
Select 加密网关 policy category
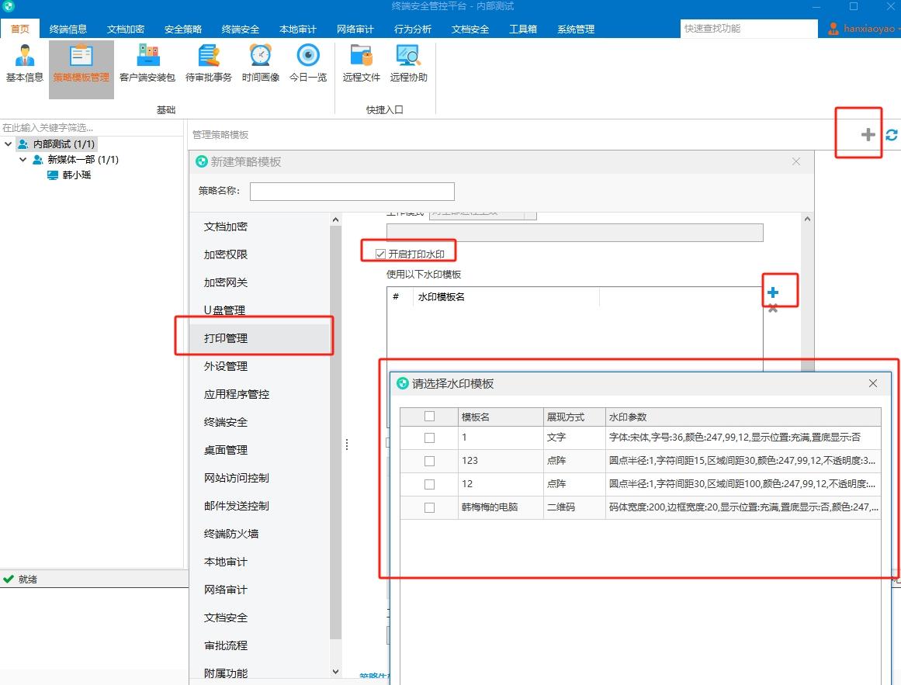260,282
